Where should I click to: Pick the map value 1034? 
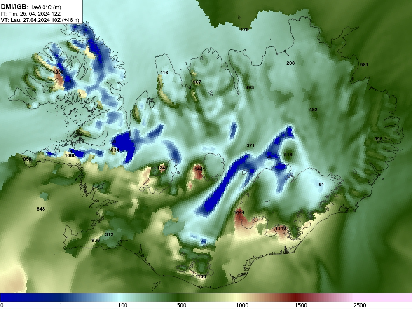pos(114,150)
